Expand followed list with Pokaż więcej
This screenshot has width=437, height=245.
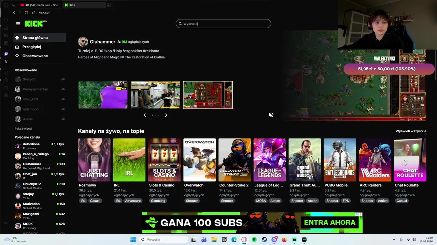pyautogui.click(x=23, y=129)
